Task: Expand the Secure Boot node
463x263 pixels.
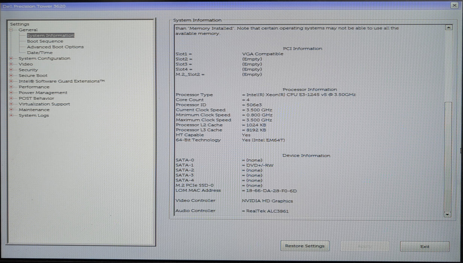Action: coord(11,76)
